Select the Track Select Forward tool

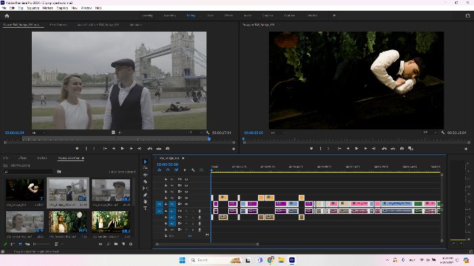click(146, 168)
